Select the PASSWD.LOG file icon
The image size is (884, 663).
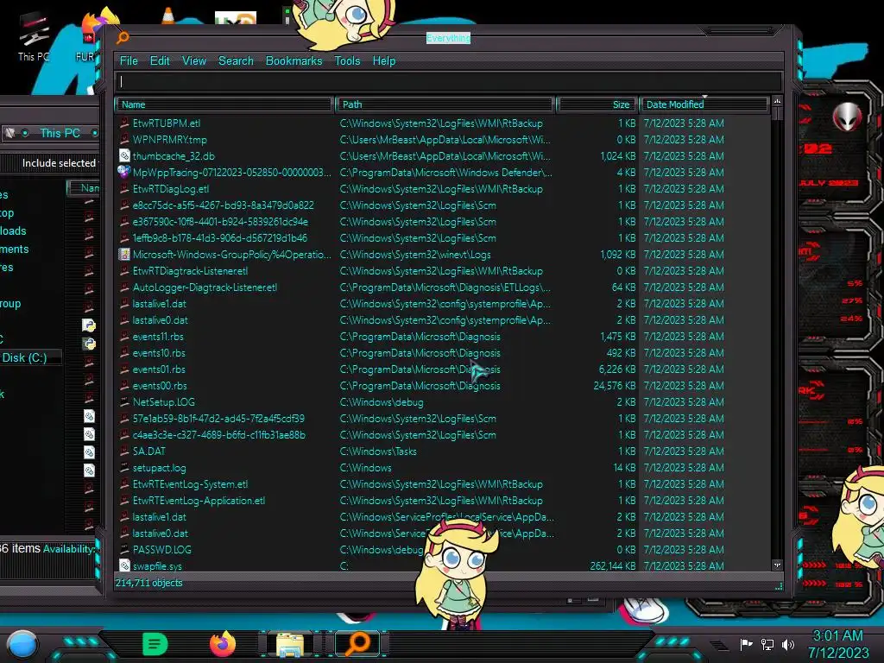coord(124,549)
